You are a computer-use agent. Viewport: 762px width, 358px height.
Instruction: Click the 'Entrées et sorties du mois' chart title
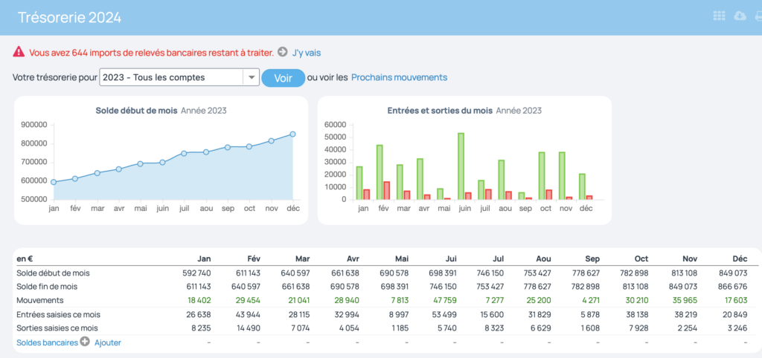point(440,111)
